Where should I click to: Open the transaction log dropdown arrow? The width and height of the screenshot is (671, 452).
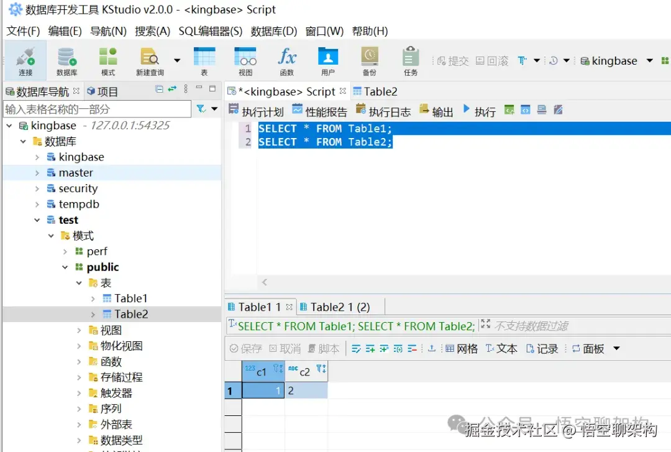tap(567, 61)
